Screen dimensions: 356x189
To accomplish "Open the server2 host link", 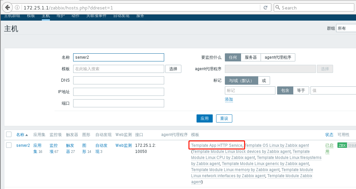I will [23, 145].
